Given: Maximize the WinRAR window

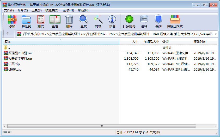Looking at the screenshot, I should tap(205, 5).
